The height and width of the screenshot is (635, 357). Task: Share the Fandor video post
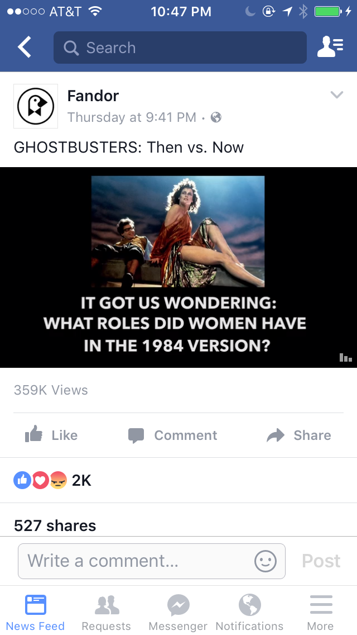click(299, 435)
